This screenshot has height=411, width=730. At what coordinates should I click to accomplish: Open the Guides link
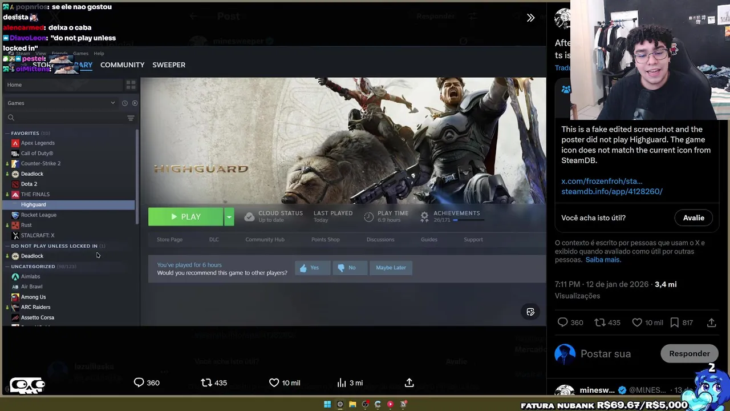tap(429, 240)
